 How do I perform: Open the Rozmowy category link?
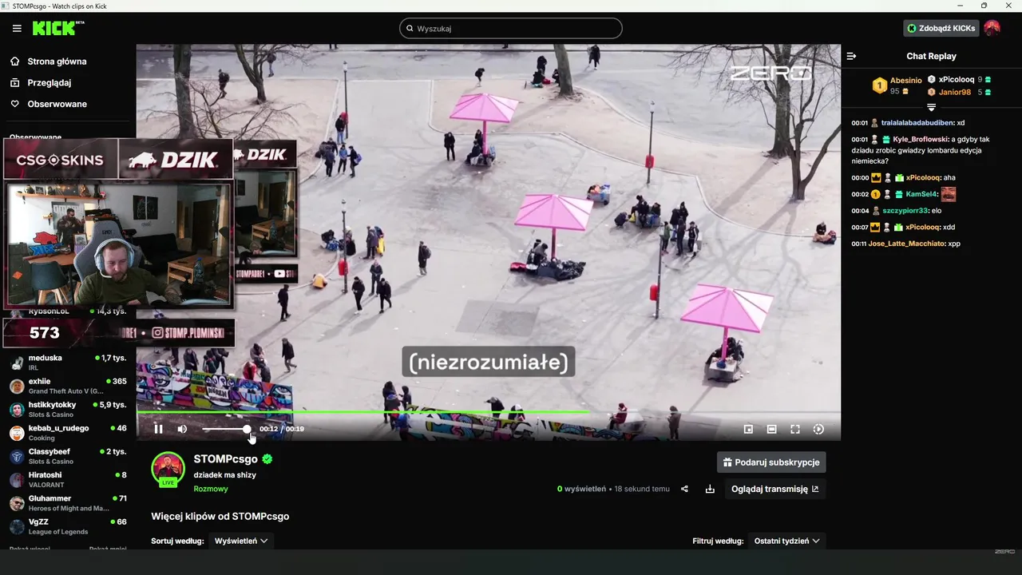211,489
